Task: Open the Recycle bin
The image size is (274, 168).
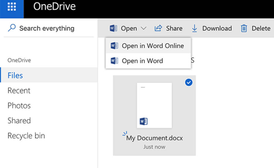Action: [x=26, y=136]
